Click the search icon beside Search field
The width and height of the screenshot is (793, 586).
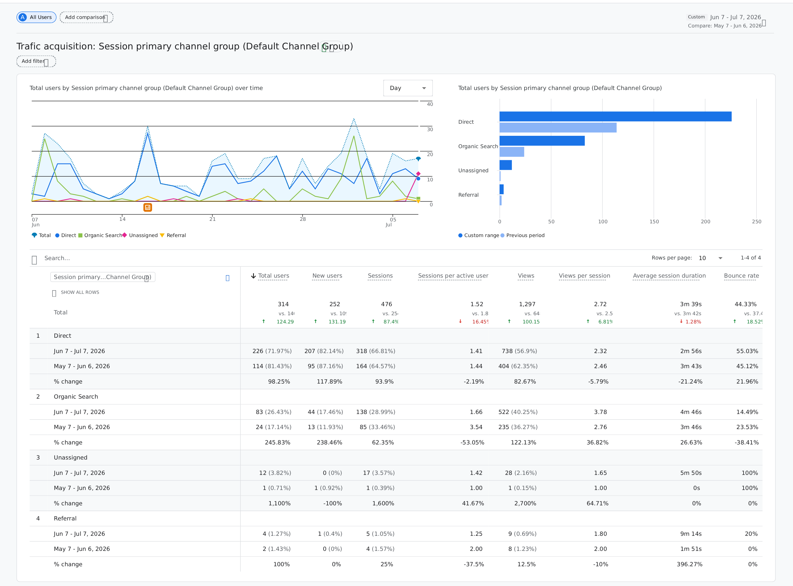coord(34,260)
